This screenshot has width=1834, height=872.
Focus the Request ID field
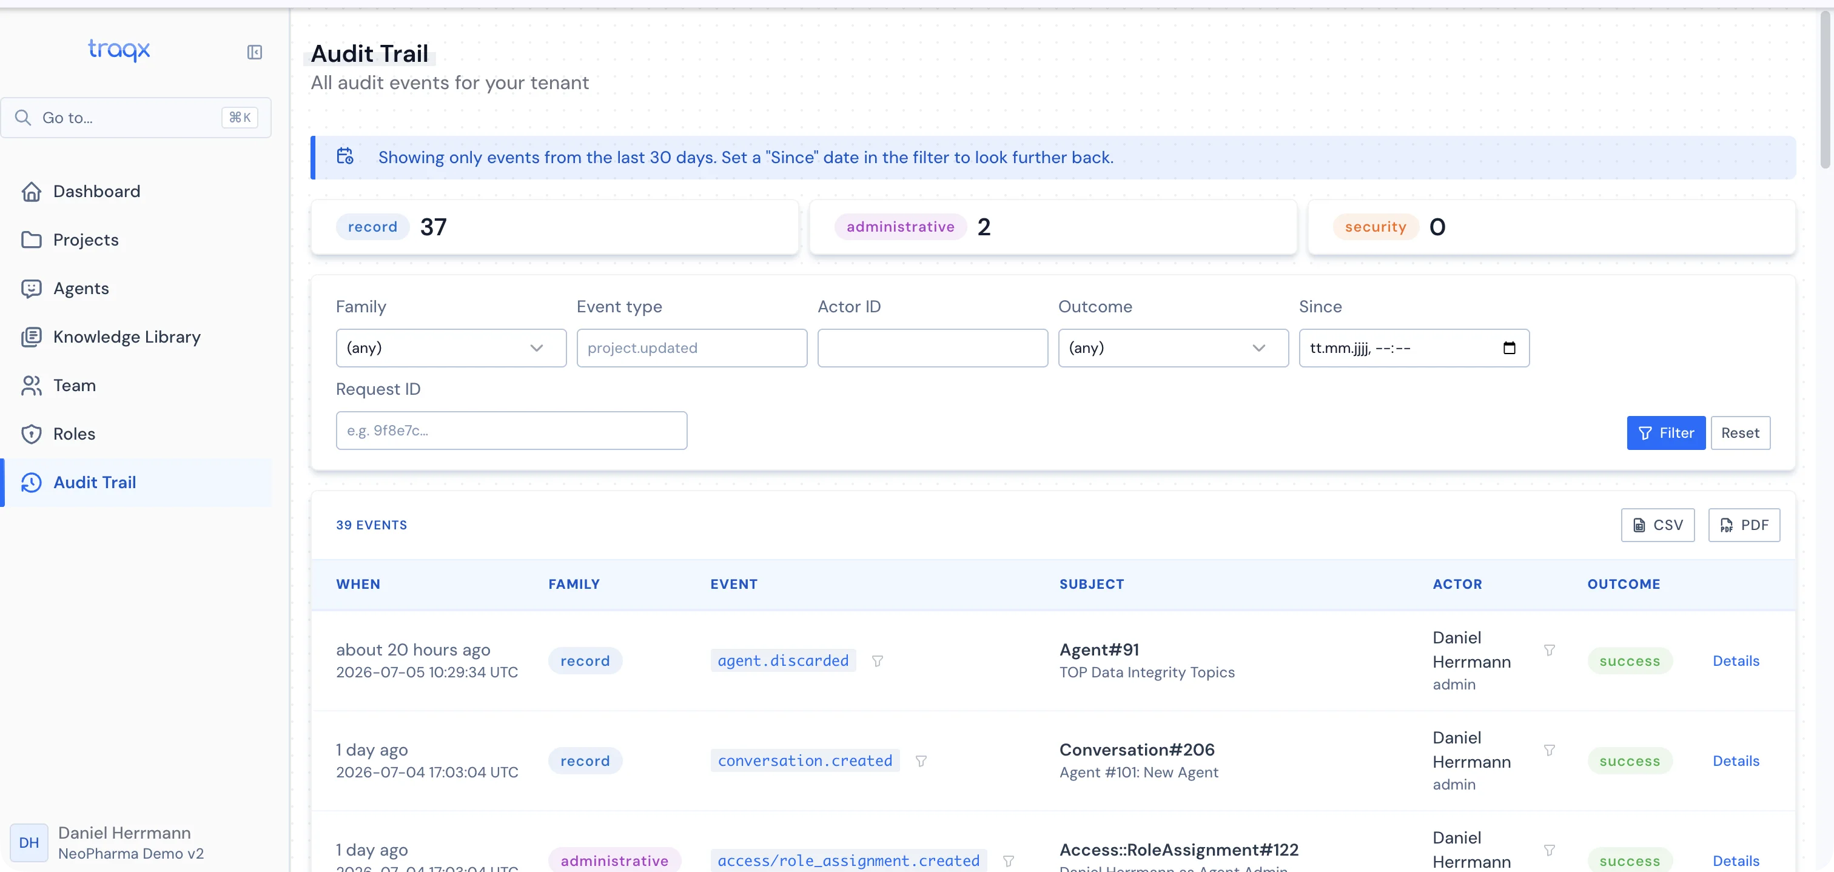coord(511,431)
